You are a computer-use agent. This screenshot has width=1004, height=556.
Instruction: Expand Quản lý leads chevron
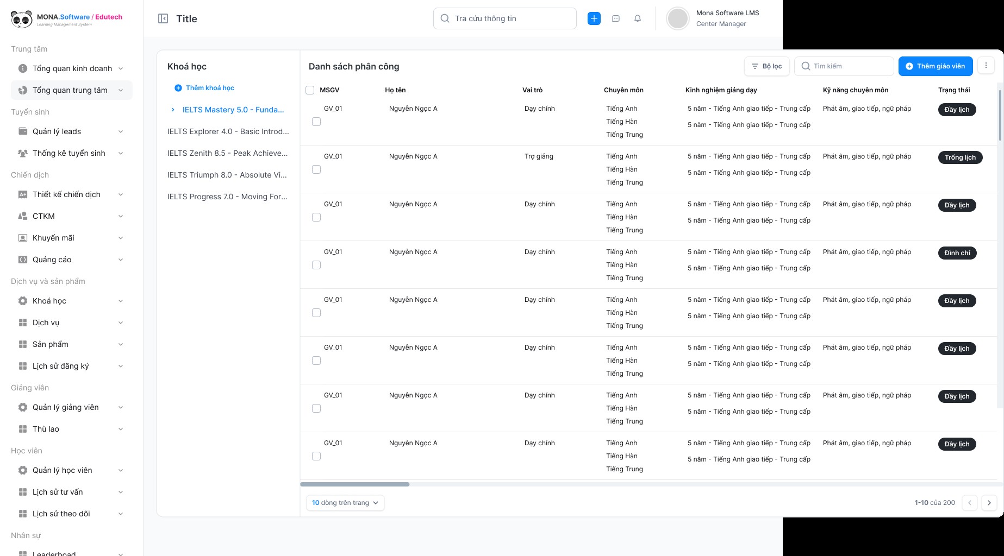[x=121, y=131]
